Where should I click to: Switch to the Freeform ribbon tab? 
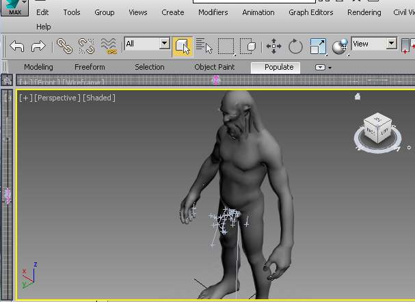point(90,67)
